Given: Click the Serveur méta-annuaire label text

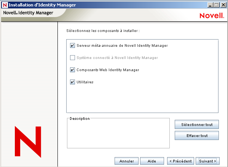Looking at the screenshot, I should point(122,46).
